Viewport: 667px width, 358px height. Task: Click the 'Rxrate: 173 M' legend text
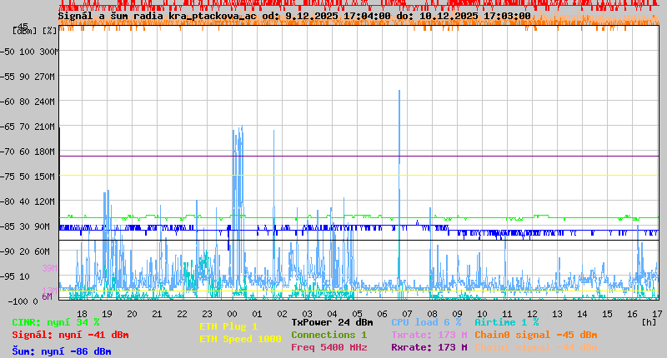pos(429,347)
